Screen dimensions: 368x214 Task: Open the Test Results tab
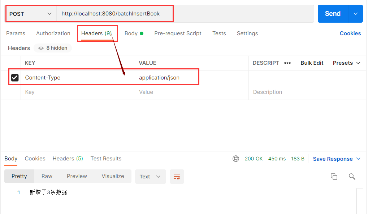[x=105, y=158]
